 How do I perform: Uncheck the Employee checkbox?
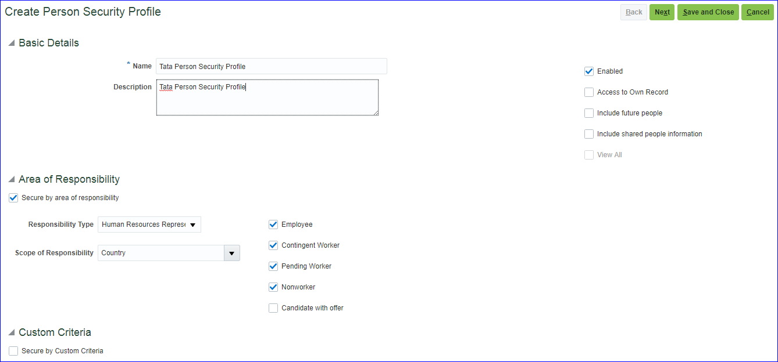(x=273, y=225)
